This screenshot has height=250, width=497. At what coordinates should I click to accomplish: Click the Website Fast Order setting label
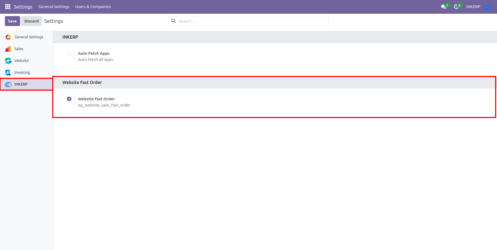coord(97,99)
